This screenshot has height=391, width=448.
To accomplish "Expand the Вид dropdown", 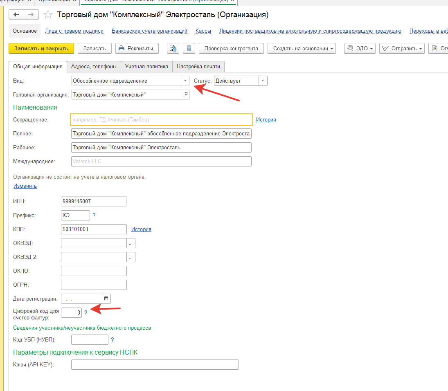I will [x=185, y=81].
